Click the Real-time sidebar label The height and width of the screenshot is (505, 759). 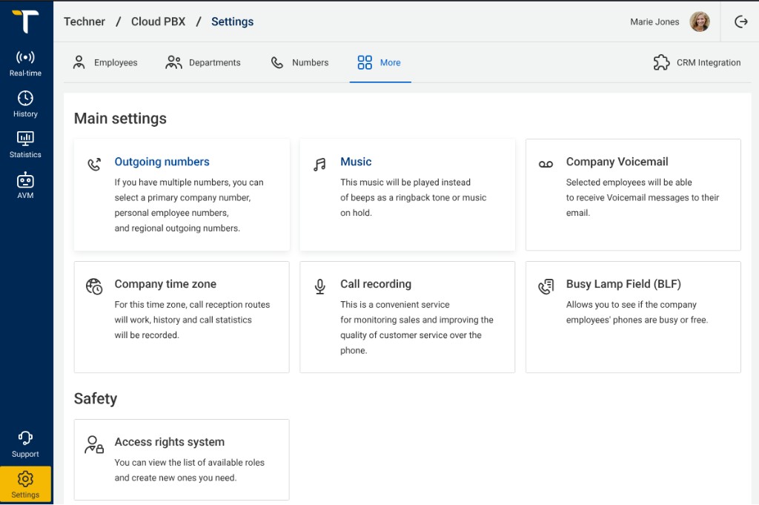click(x=25, y=73)
